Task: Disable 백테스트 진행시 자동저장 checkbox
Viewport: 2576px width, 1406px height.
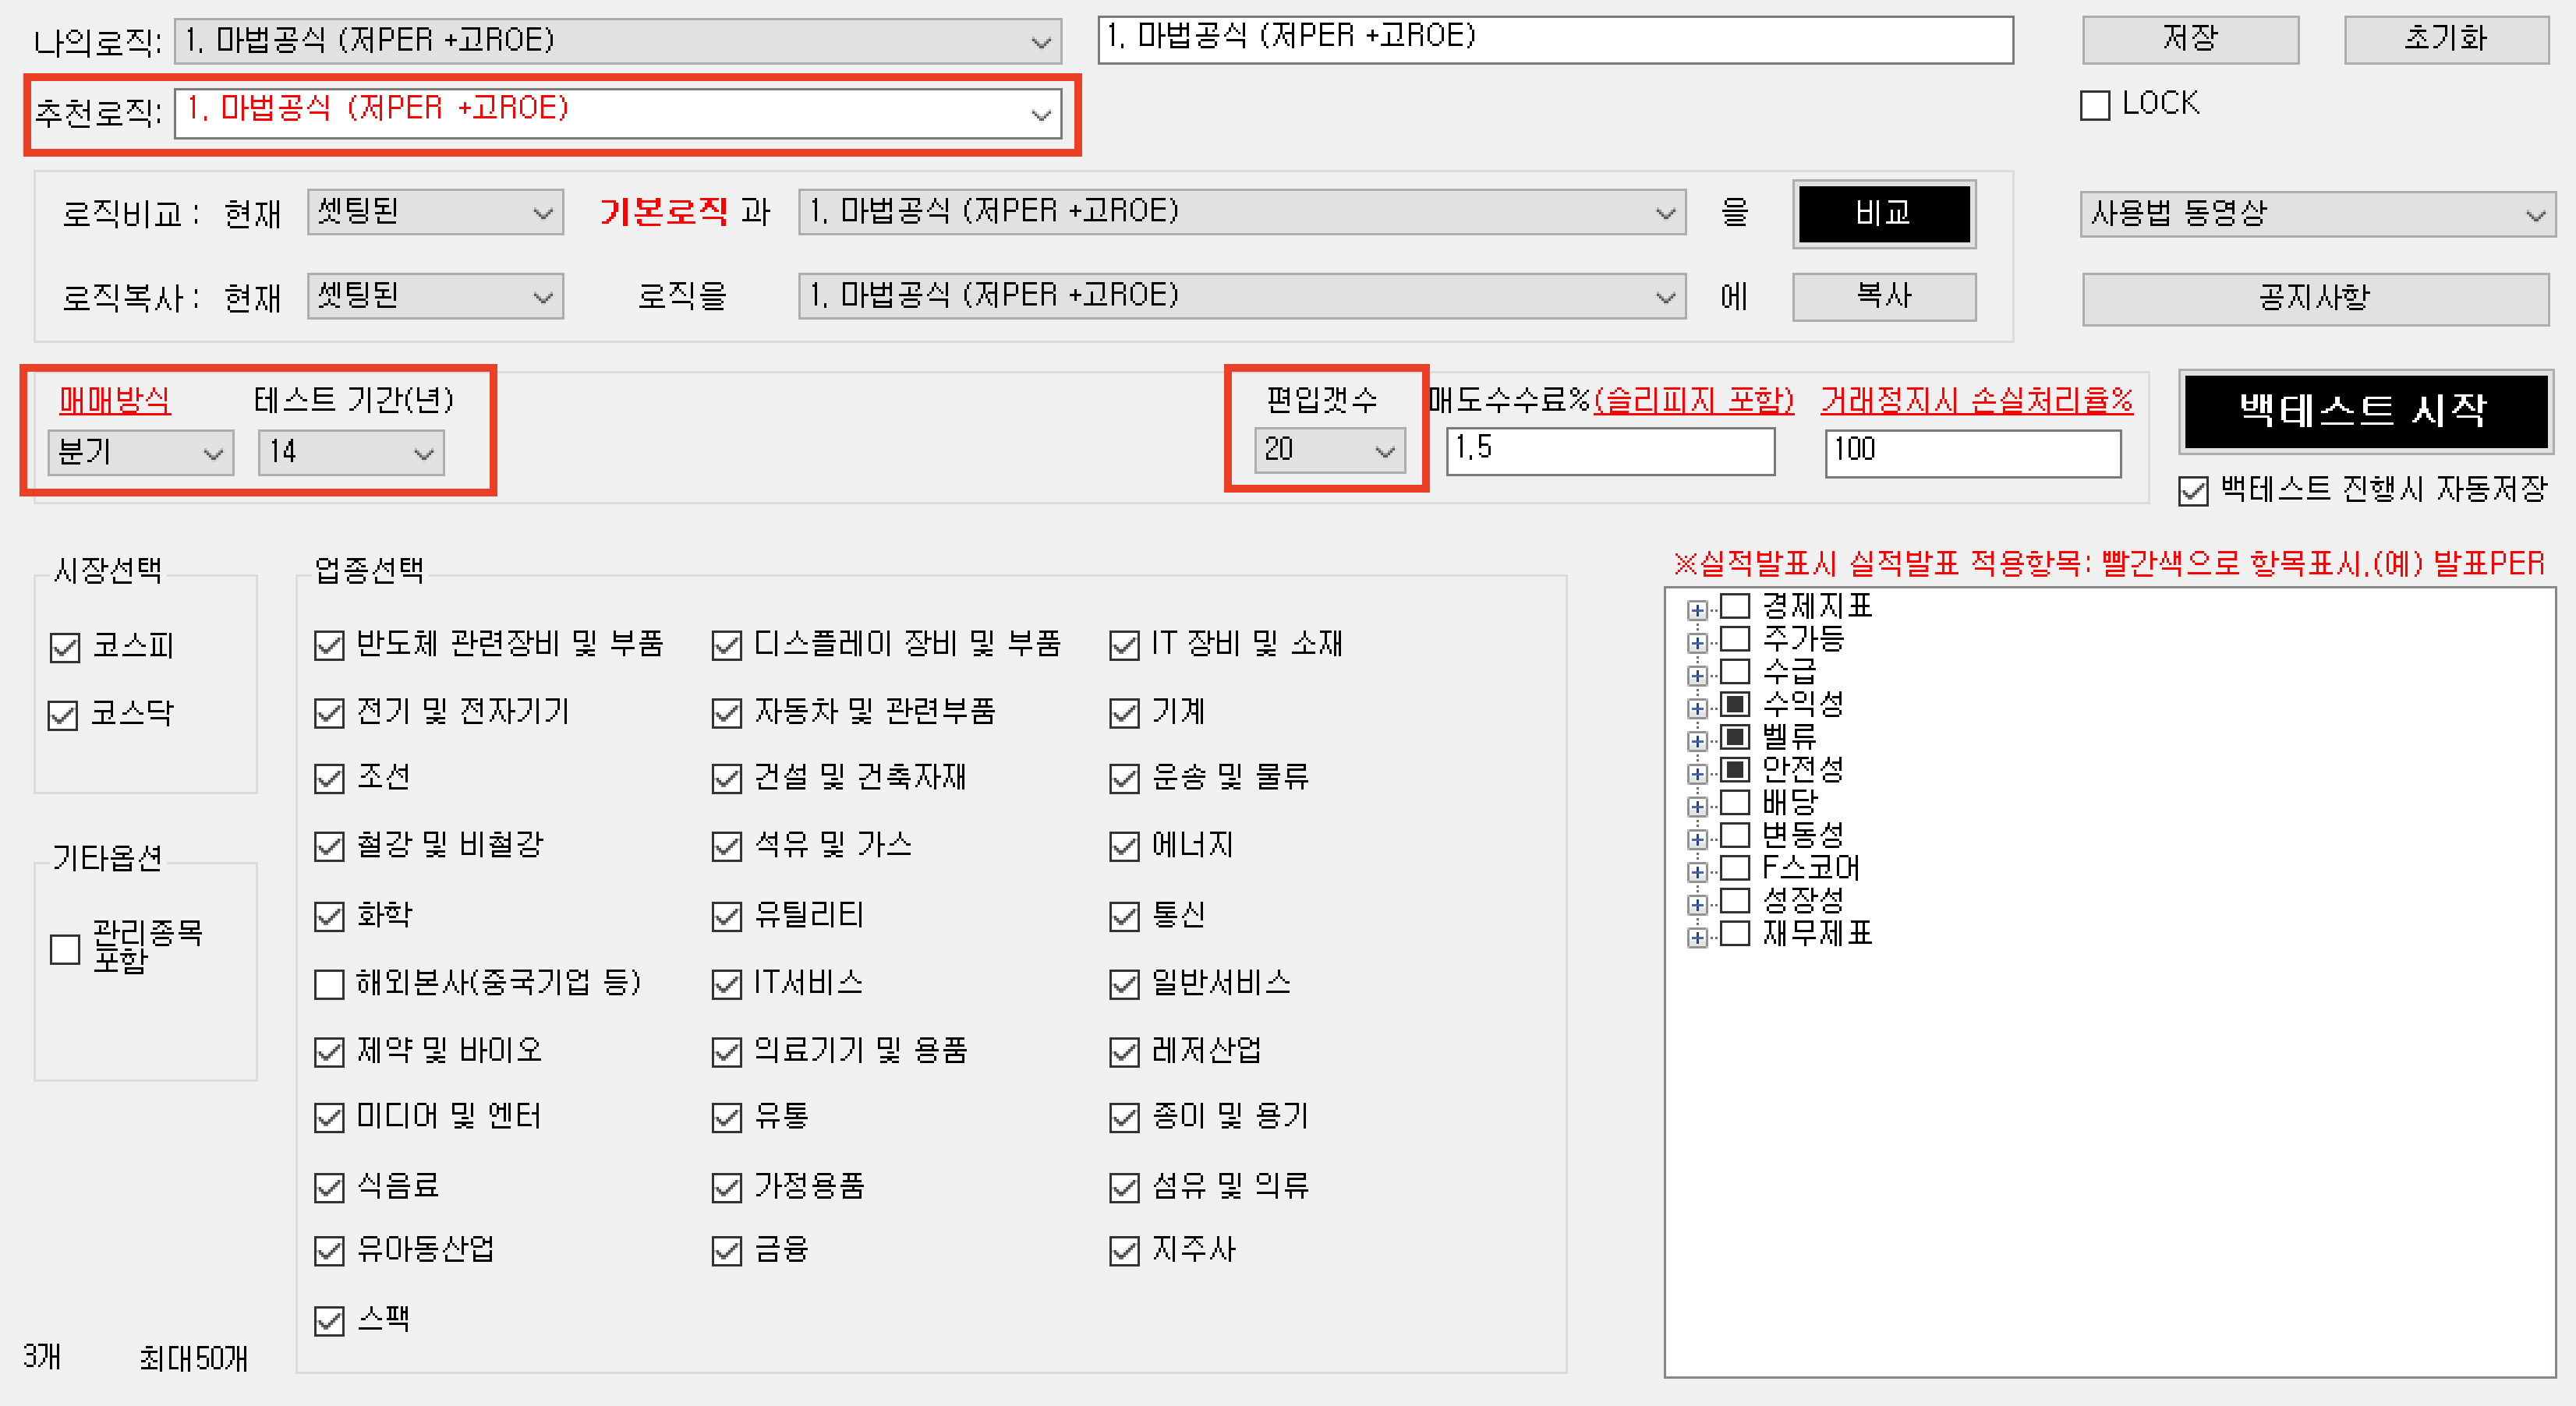Action: 2193,492
